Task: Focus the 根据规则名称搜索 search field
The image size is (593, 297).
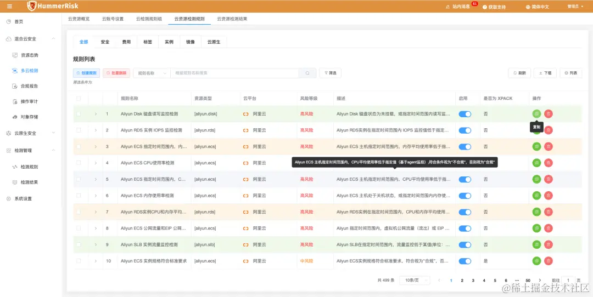Action: (x=235, y=73)
